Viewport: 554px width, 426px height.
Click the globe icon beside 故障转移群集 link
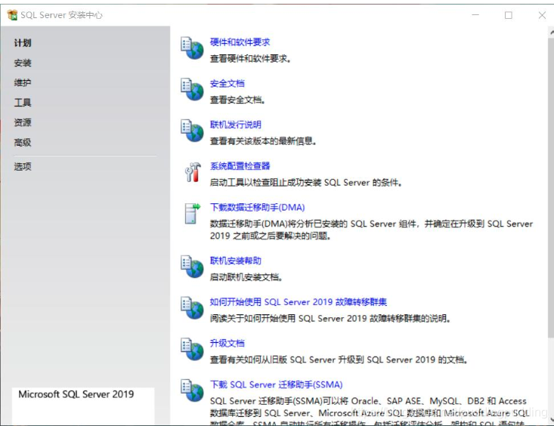192,308
